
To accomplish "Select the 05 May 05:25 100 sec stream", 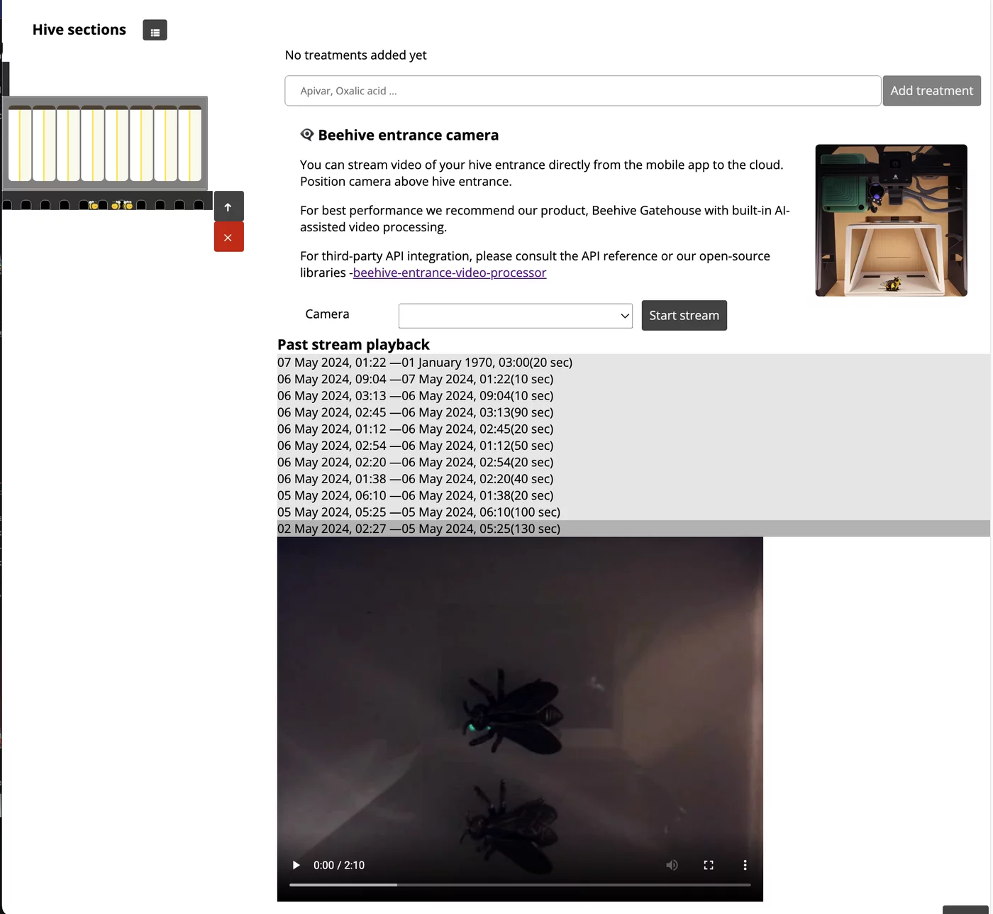I will tap(633, 512).
